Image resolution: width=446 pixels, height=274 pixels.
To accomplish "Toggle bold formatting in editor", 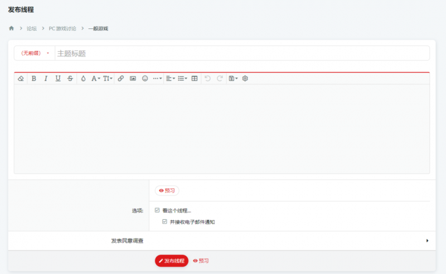I will tap(33, 79).
